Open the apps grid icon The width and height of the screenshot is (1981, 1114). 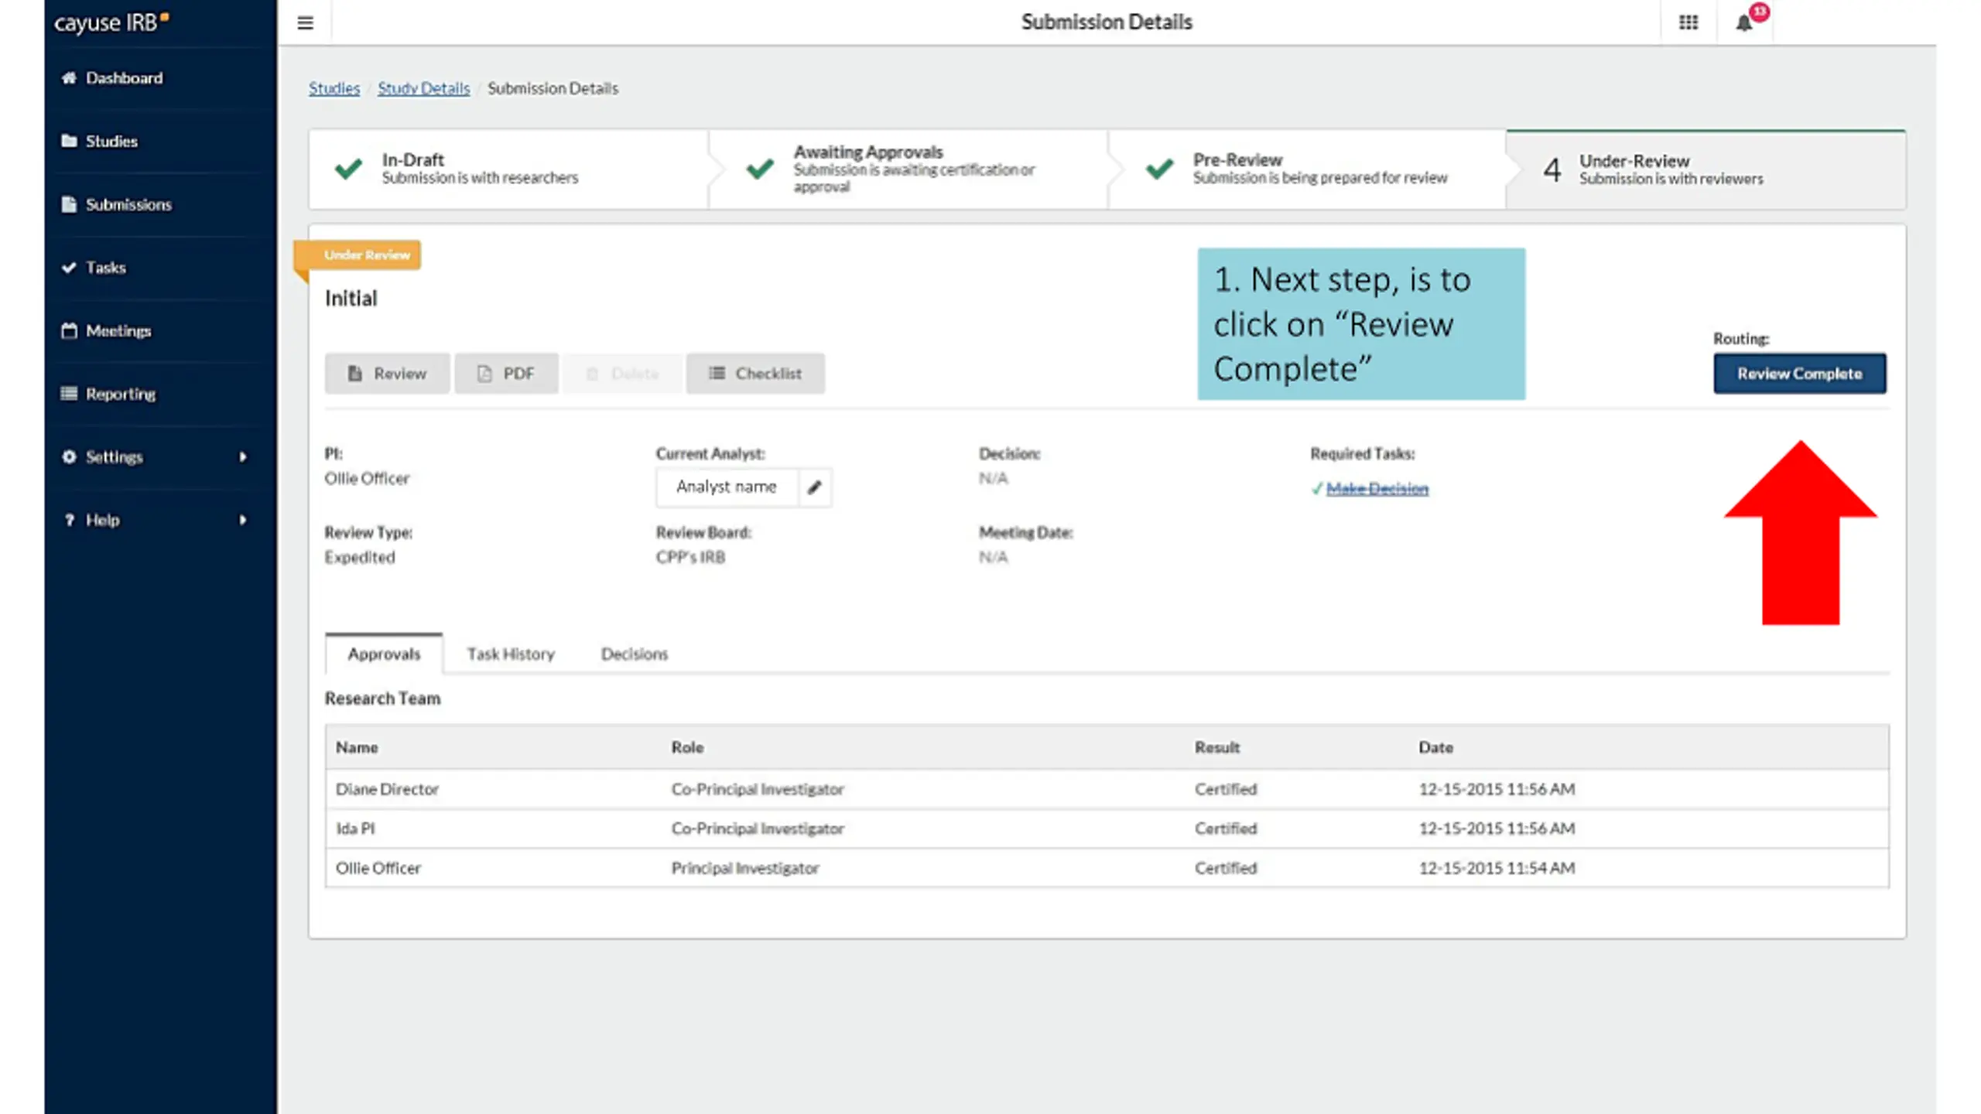(1688, 22)
